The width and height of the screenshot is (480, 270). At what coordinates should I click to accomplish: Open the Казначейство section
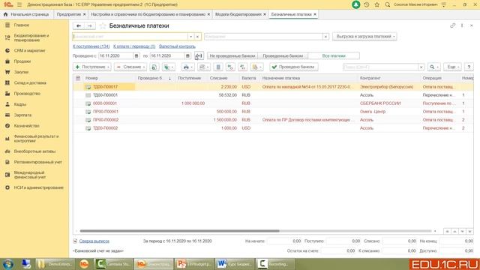coord(26,126)
